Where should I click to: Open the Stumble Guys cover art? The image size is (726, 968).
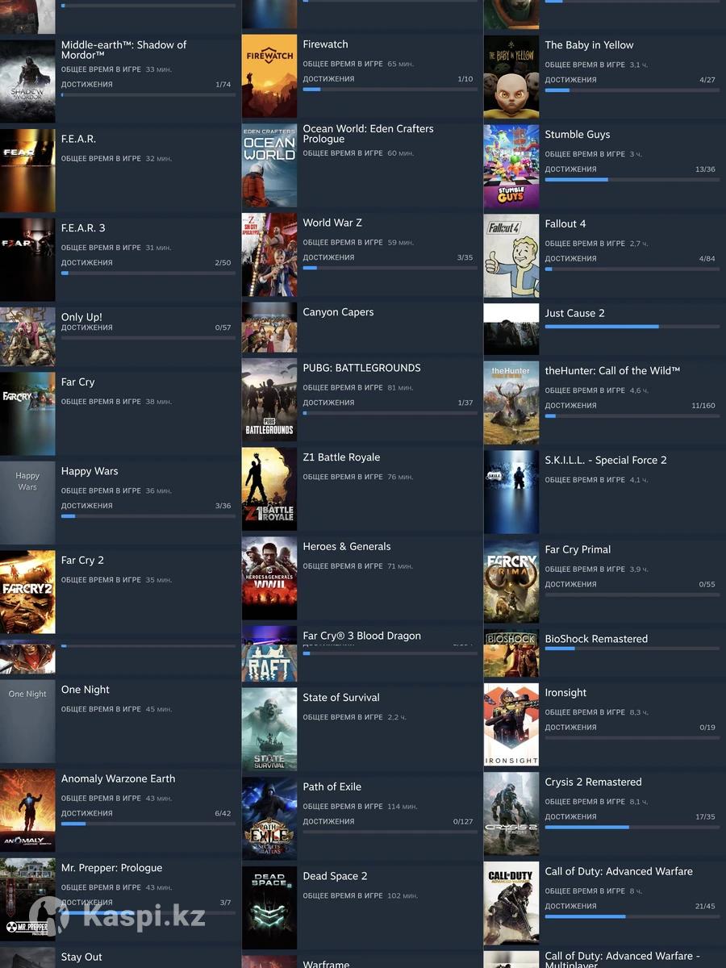[511, 167]
